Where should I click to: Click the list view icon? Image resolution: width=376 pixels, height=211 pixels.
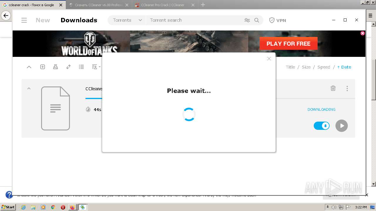tap(81, 67)
